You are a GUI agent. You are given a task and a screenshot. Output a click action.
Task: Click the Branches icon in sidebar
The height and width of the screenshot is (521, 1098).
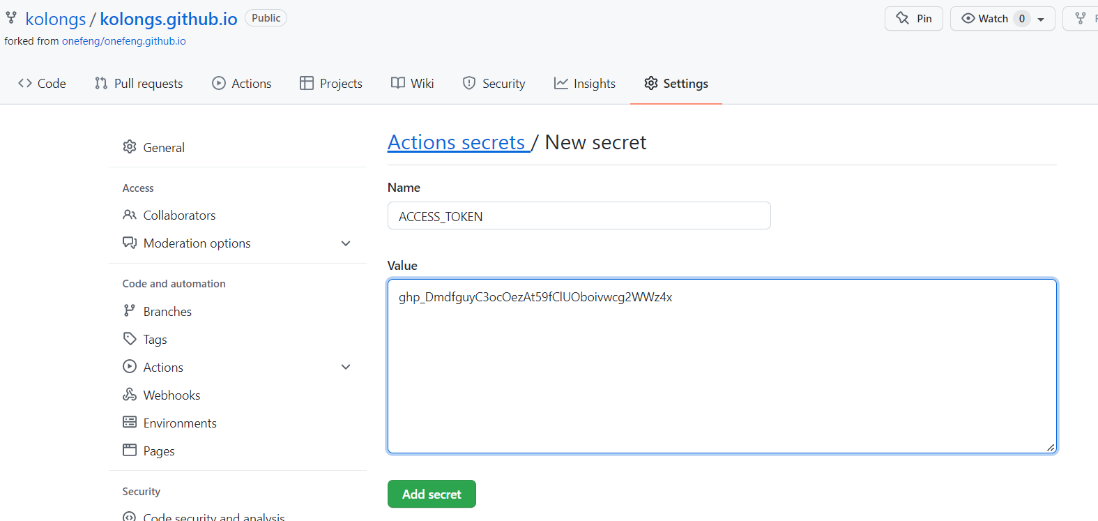[x=129, y=310]
